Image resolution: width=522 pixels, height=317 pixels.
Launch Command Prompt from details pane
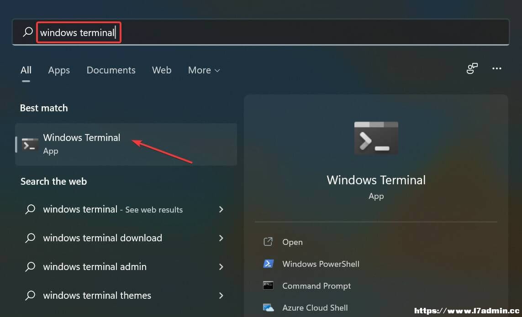pos(316,286)
